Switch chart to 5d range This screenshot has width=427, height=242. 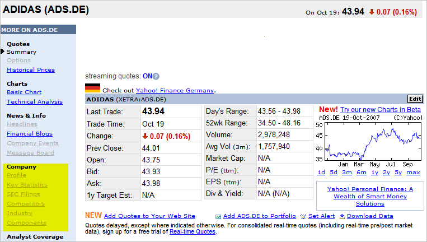pyautogui.click(x=334, y=172)
